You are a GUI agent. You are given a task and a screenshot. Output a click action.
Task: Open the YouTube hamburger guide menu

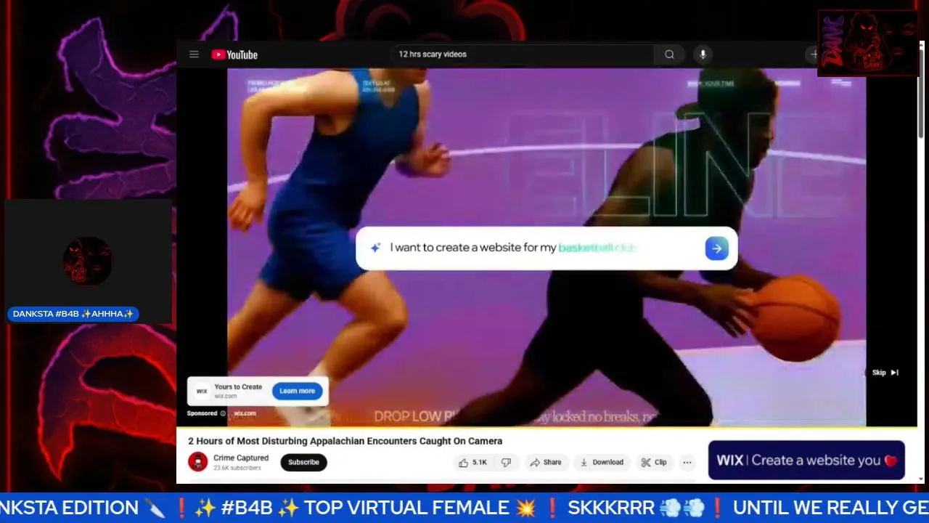[x=194, y=54]
